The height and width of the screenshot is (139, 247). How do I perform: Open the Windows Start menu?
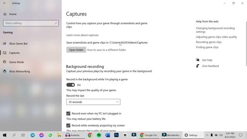click(x=5, y=135)
